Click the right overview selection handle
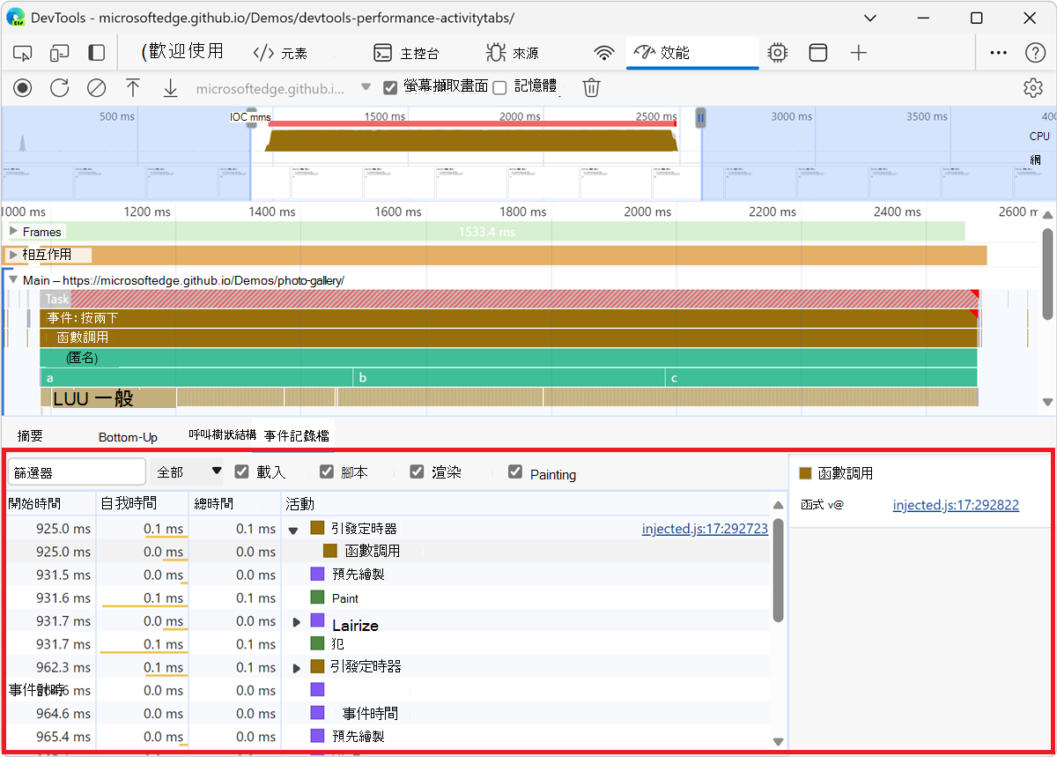Viewport: 1057px width, 757px height. [x=701, y=117]
